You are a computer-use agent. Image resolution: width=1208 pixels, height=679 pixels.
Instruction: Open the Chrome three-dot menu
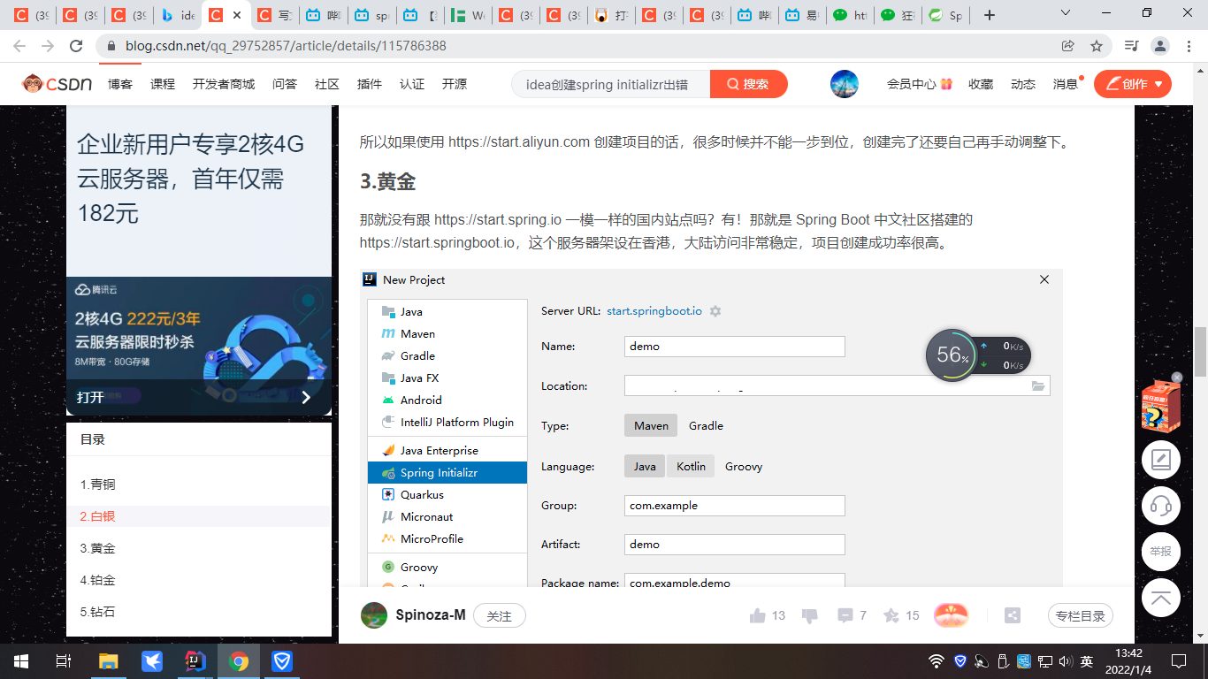coord(1189,46)
